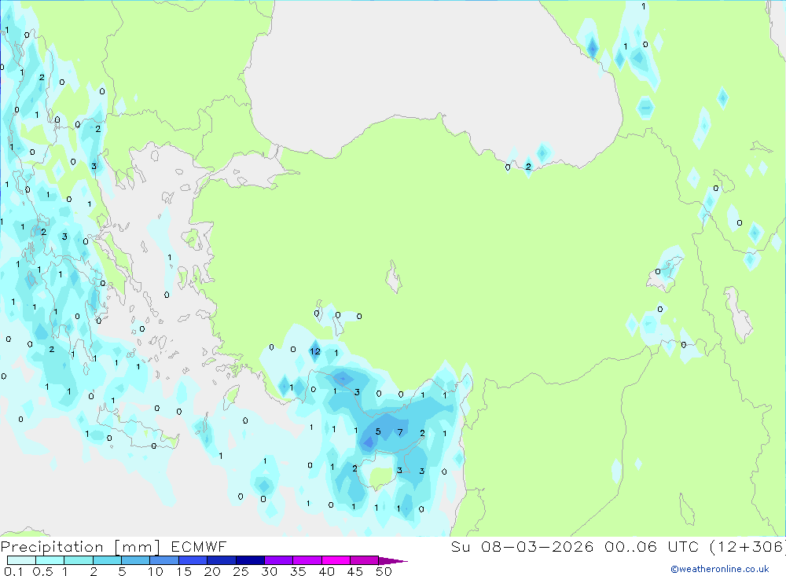
Task: Click the 0.1–0.5 mm legend swatch
Action: point(21,560)
